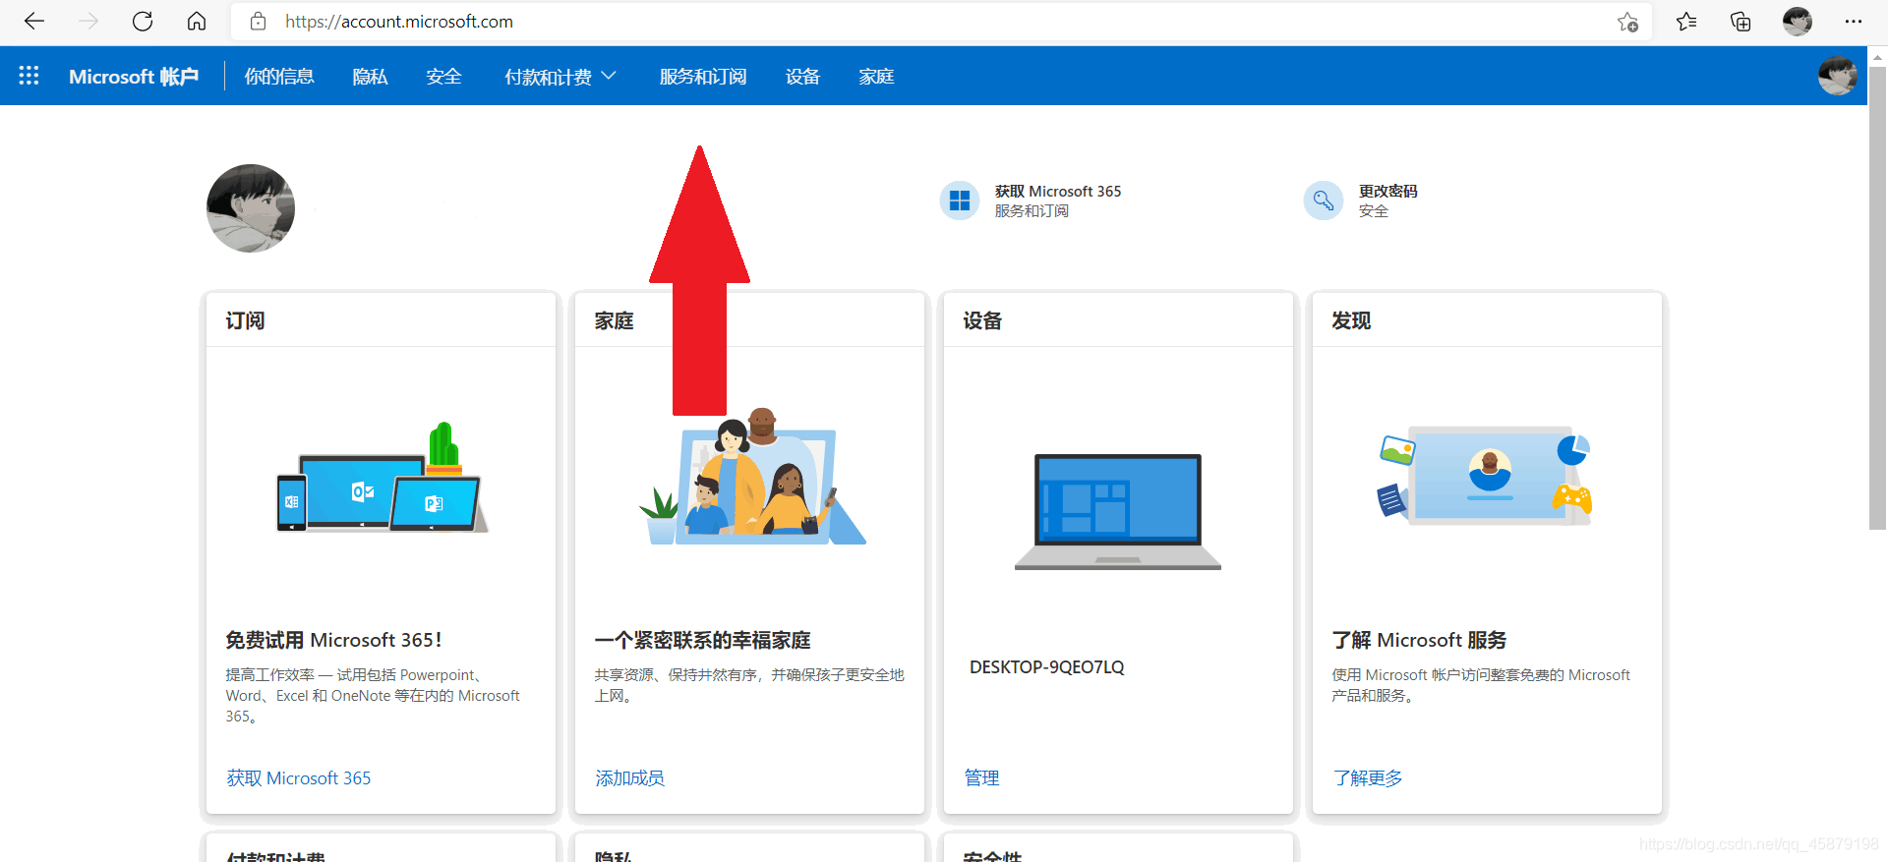Open browser settings and more menu
Viewport: 1888px width, 862px height.
1854,22
